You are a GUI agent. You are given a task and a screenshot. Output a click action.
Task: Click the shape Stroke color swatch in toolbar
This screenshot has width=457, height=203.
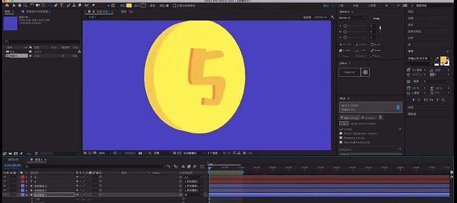point(143,6)
